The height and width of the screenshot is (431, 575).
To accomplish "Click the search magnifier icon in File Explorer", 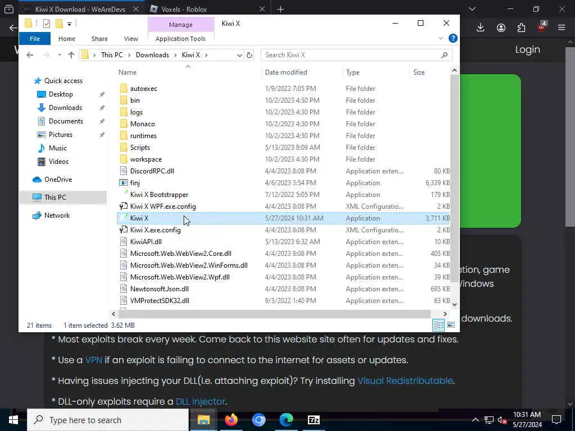I will pyautogui.click(x=444, y=55).
